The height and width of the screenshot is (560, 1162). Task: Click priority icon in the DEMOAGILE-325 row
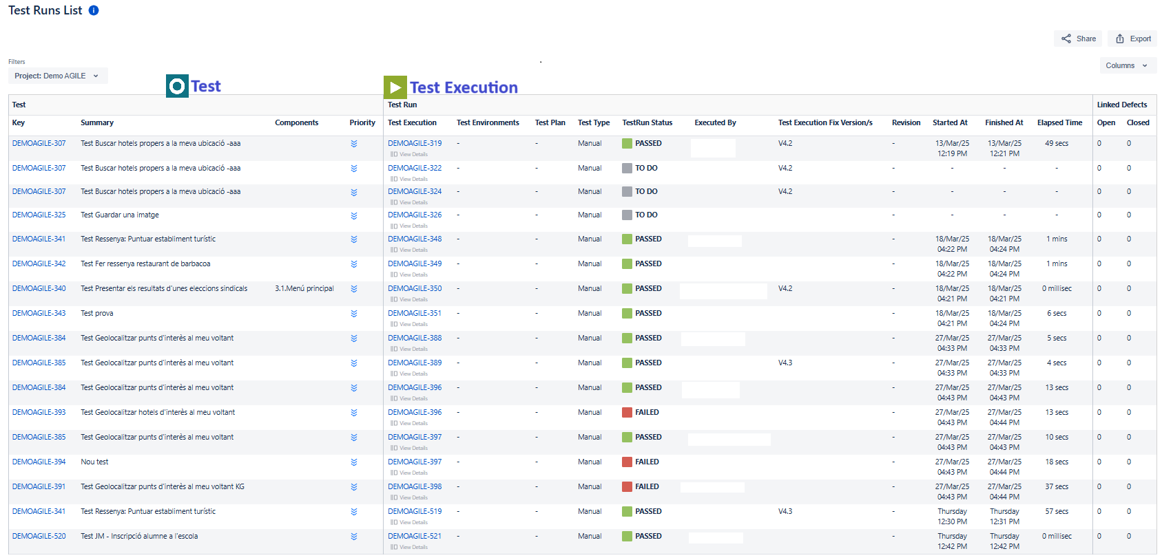[x=354, y=215]
